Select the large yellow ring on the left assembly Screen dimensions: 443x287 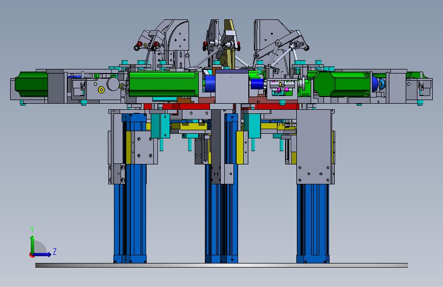coord(101,90)
